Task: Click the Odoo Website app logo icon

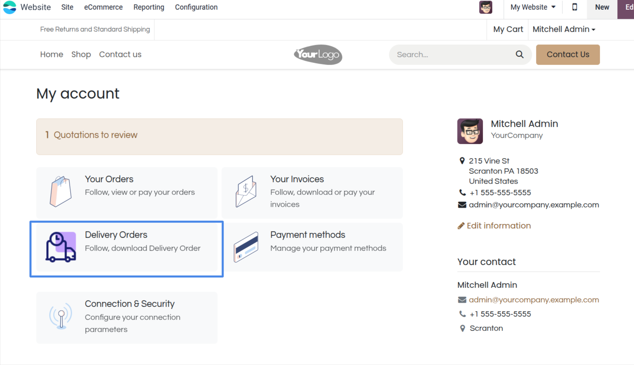Action: [x=10, y=7]
